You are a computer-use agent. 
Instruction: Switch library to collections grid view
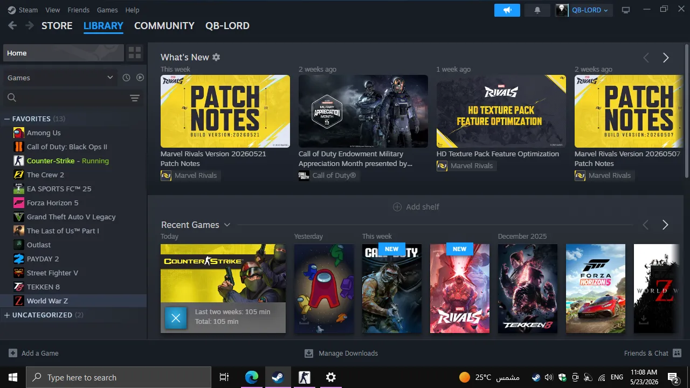(x=135, y=53)
